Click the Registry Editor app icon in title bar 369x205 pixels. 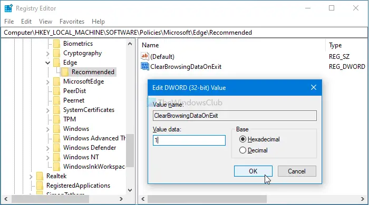point(8,8)
